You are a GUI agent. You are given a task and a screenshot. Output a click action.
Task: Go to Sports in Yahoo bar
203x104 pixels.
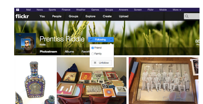click(52, 10)
